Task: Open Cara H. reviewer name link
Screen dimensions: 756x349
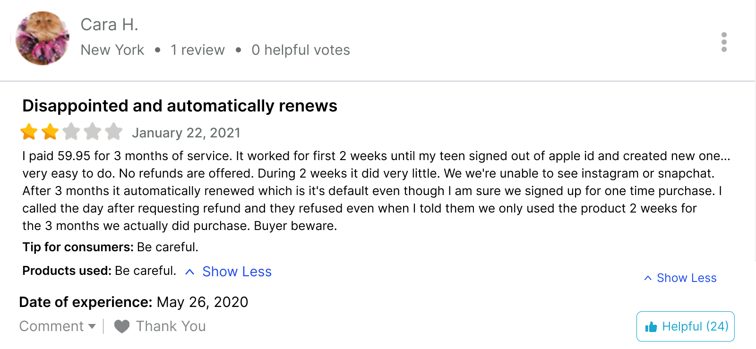Action: tap(109, 25)
